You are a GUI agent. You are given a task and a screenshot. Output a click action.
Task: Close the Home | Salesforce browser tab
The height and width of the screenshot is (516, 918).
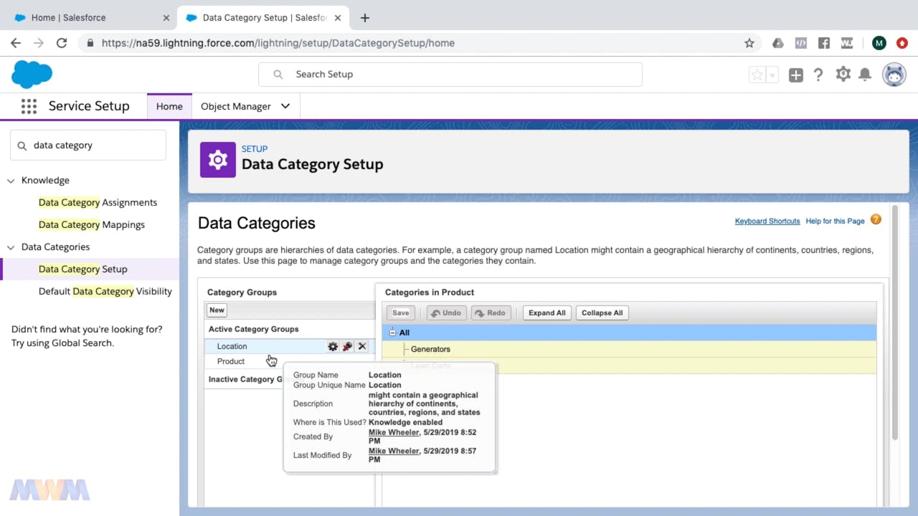click(x=166, y=17)
